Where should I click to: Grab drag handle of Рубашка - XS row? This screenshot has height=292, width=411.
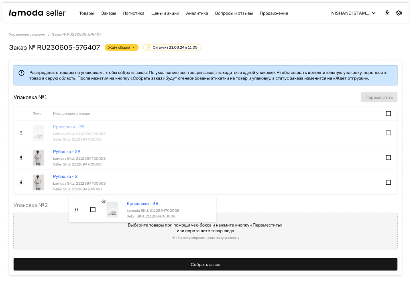(21, 157)
